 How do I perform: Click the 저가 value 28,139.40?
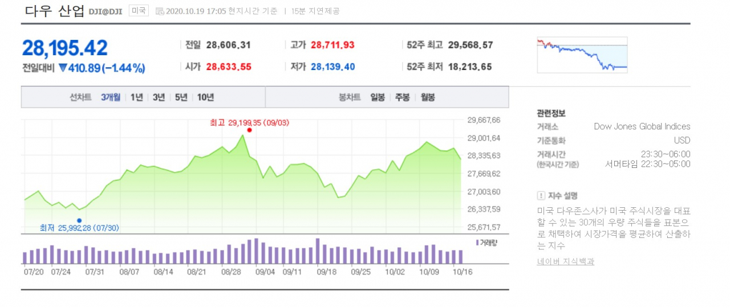tap(332, 67)
